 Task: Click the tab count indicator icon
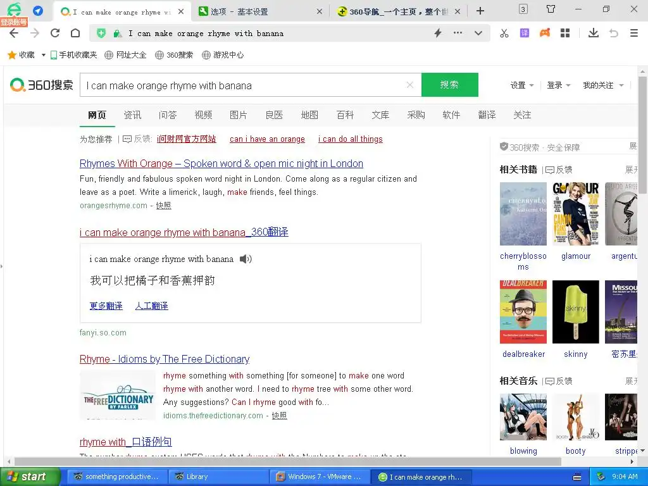click(x=523, y=9)
